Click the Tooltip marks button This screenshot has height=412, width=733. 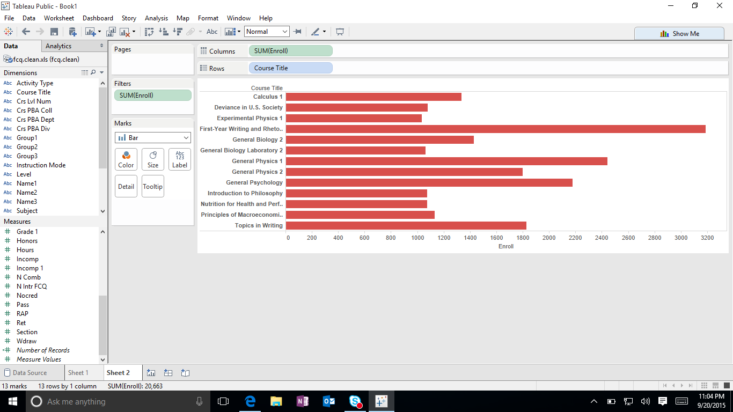point(153,186)
